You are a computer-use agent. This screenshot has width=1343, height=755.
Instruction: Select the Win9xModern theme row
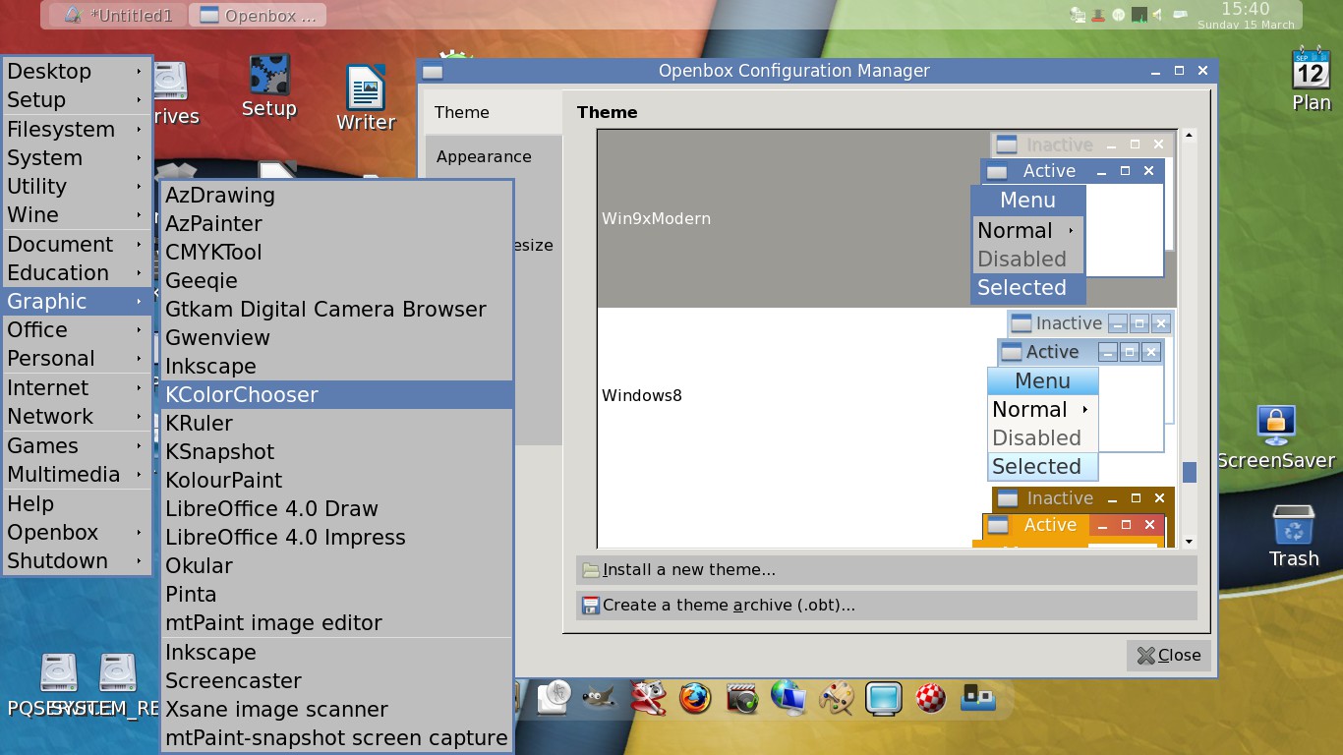tap(887, 218)
